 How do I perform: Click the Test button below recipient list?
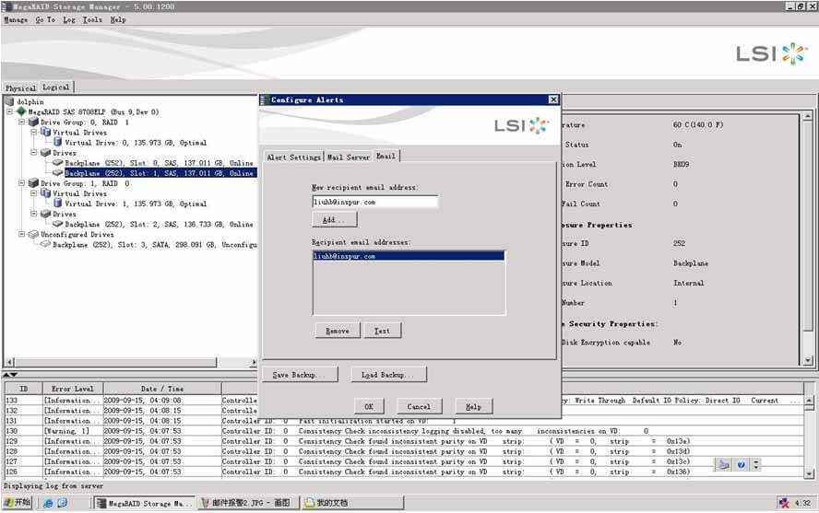pos(382,331)
